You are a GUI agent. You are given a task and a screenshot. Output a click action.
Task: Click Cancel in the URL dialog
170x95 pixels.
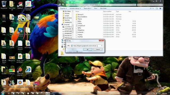[98, 50]
